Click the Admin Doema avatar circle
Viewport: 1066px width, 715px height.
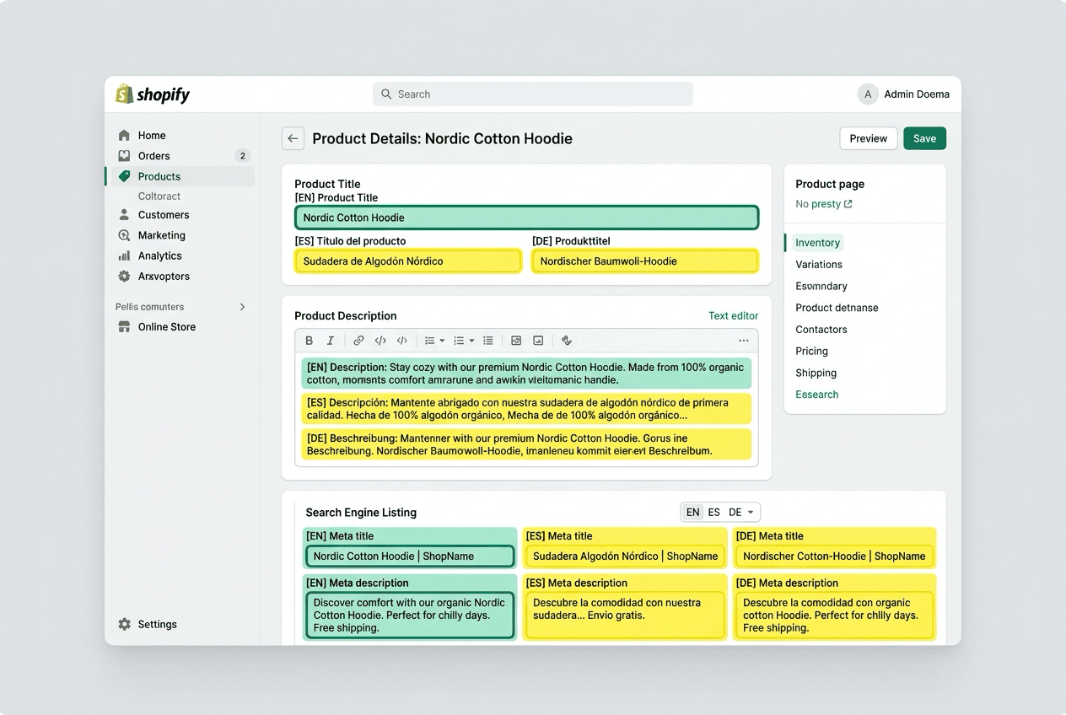(868, 94)
